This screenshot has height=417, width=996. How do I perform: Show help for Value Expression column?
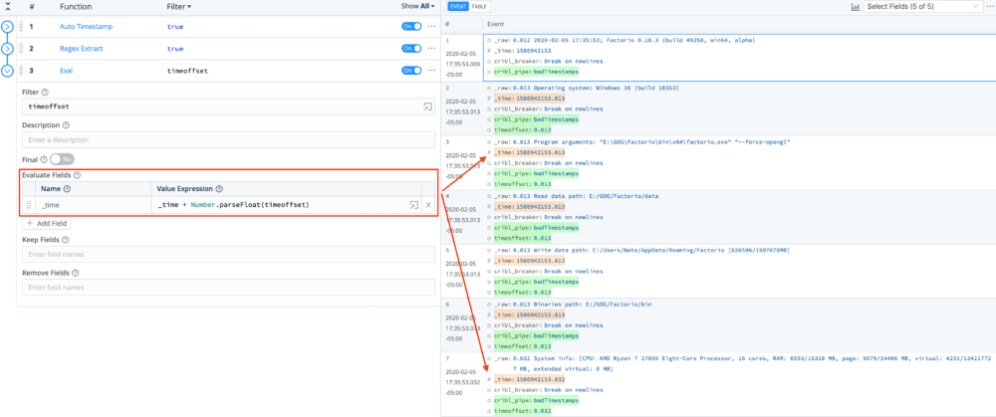219,188
